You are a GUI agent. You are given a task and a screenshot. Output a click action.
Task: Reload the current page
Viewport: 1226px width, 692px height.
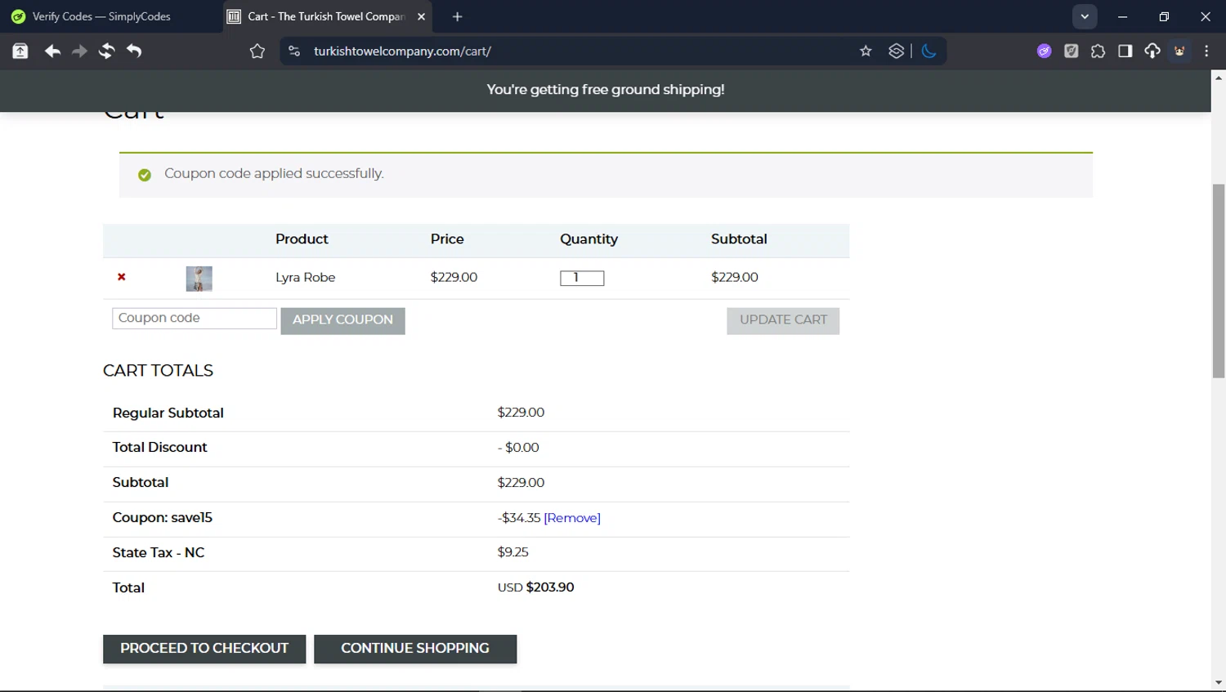pos(106,51)
